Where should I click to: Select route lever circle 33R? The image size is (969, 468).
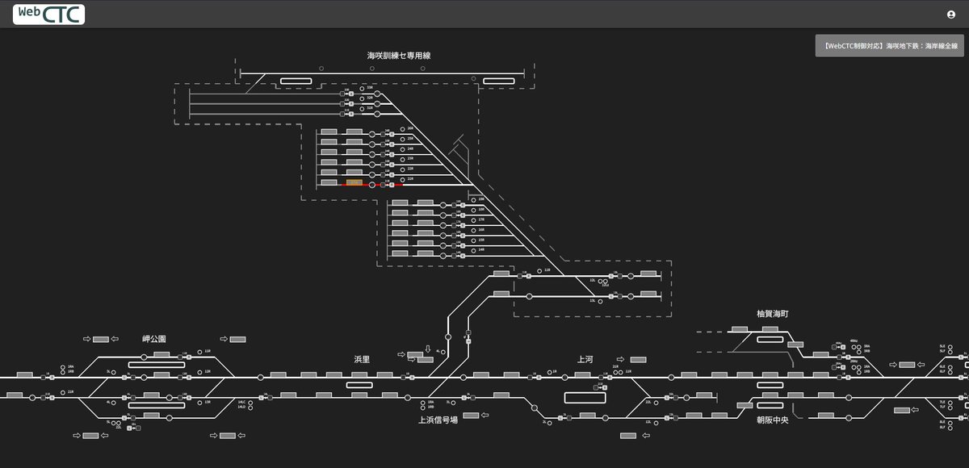coord(362,88)
